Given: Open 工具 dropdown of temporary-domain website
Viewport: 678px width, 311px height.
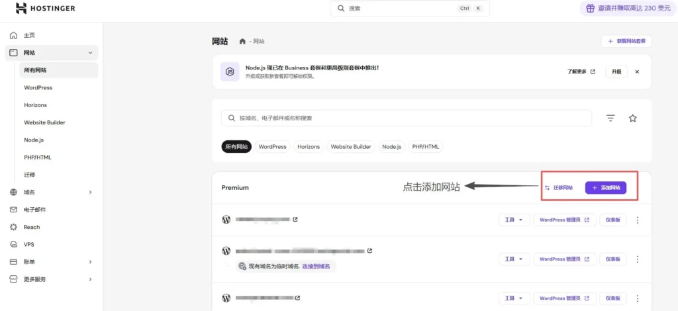Looking at the screenshot, I should (x=514, y=259).
